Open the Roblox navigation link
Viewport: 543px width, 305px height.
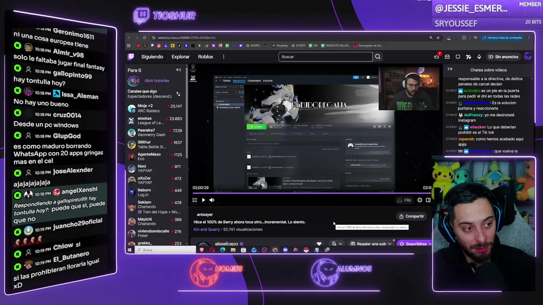click(x=206, y=57)
